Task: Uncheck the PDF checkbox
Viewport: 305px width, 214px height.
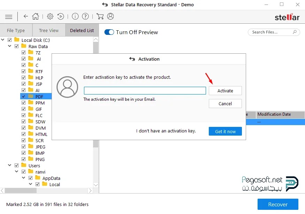Action: [x=24, y=97]
